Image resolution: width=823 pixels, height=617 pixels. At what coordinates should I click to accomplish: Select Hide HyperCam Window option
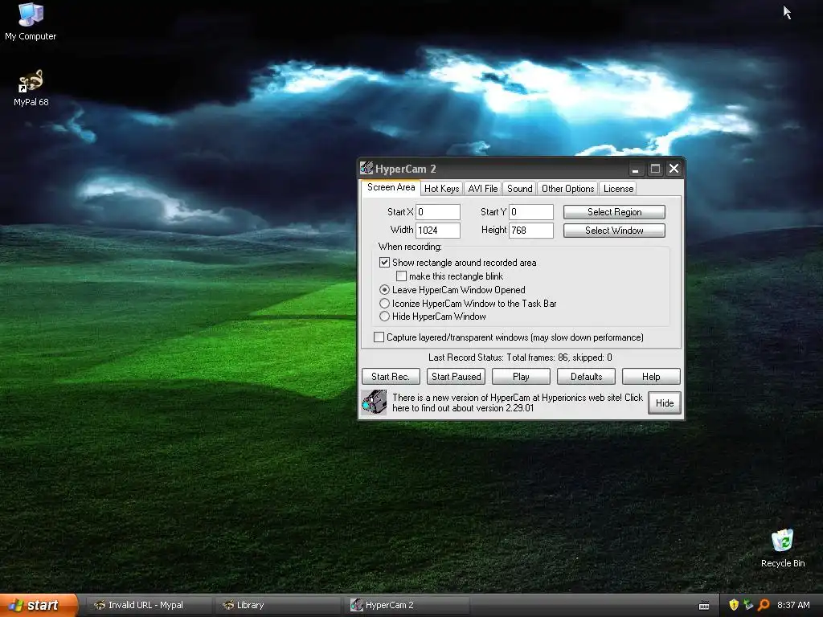pyautogui.click(x=384, y=317)
